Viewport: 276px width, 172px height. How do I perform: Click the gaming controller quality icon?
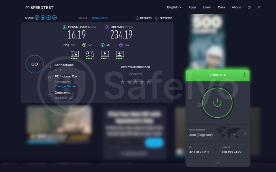point(90,55)
